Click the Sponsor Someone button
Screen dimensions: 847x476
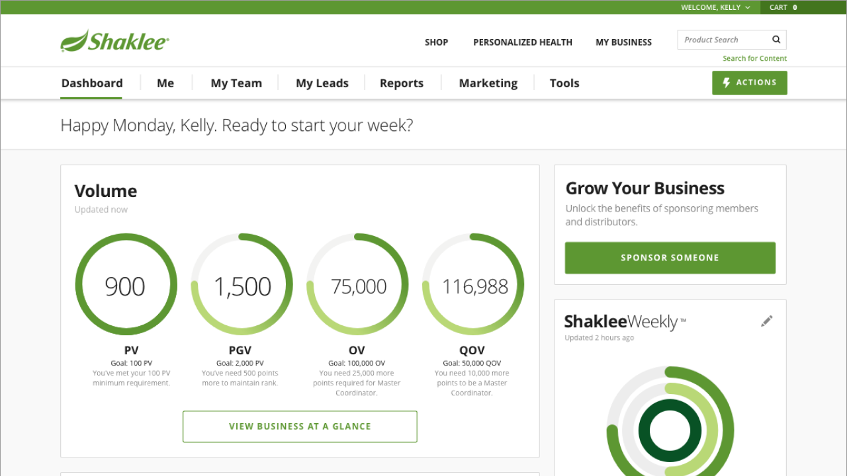(x=670, y=258)
